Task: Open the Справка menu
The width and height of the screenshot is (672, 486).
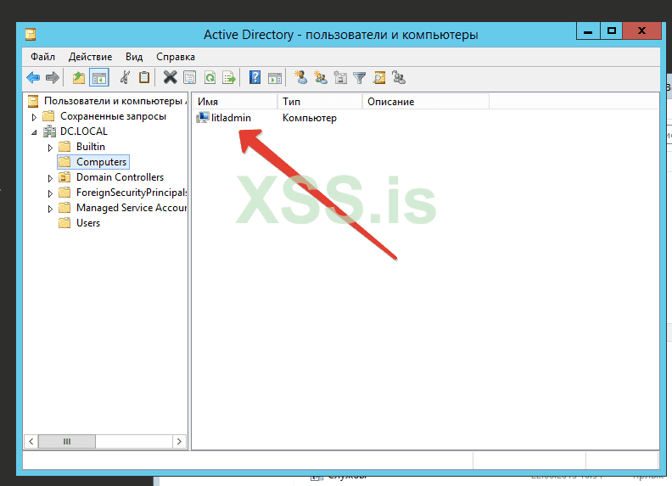Action: [176, 57]
